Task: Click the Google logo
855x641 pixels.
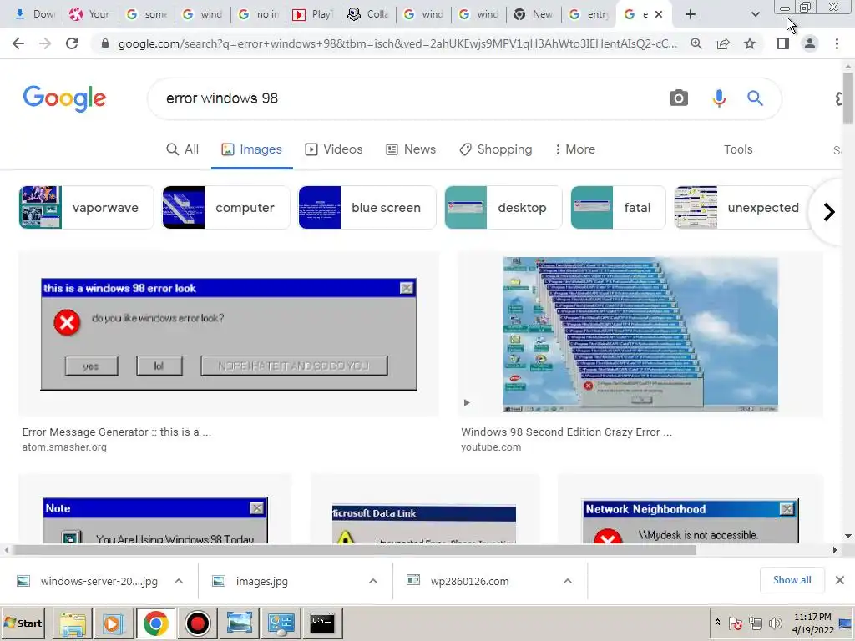Action: (64, 98)
